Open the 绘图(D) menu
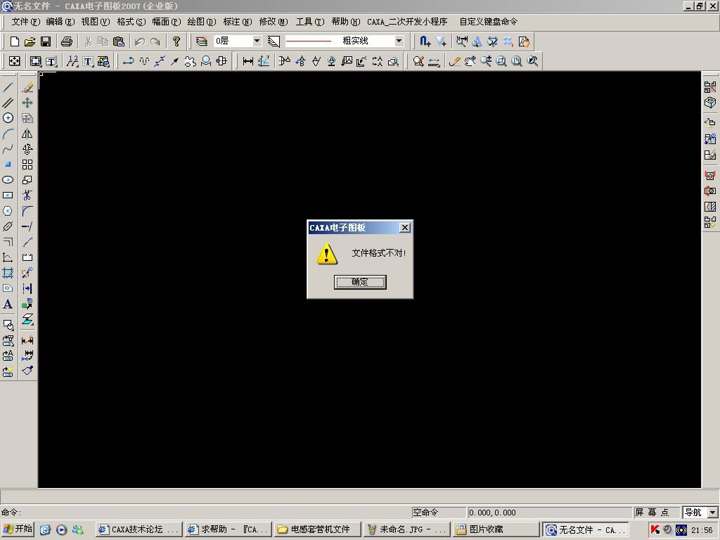 (202, 22)
